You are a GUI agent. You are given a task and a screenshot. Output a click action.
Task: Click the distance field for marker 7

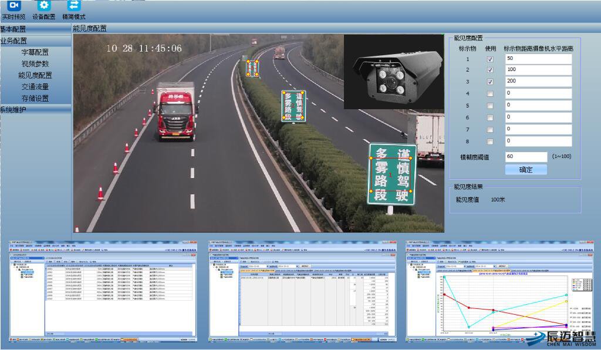click(x=538, y=129)
